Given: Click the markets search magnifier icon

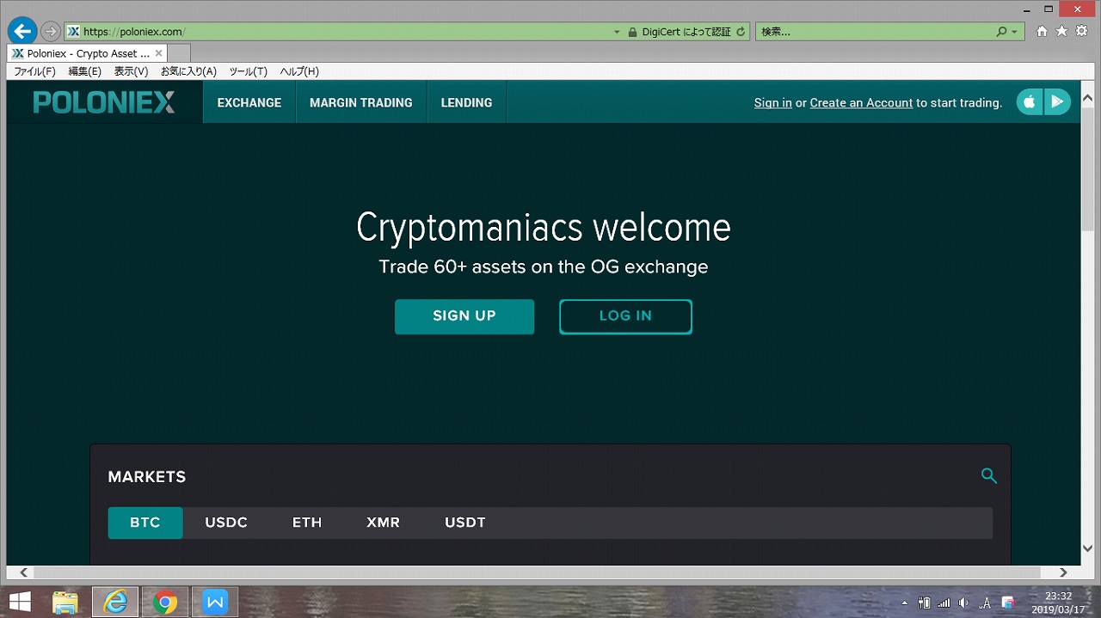Looking at the screenshot, I should pos(989,476).
